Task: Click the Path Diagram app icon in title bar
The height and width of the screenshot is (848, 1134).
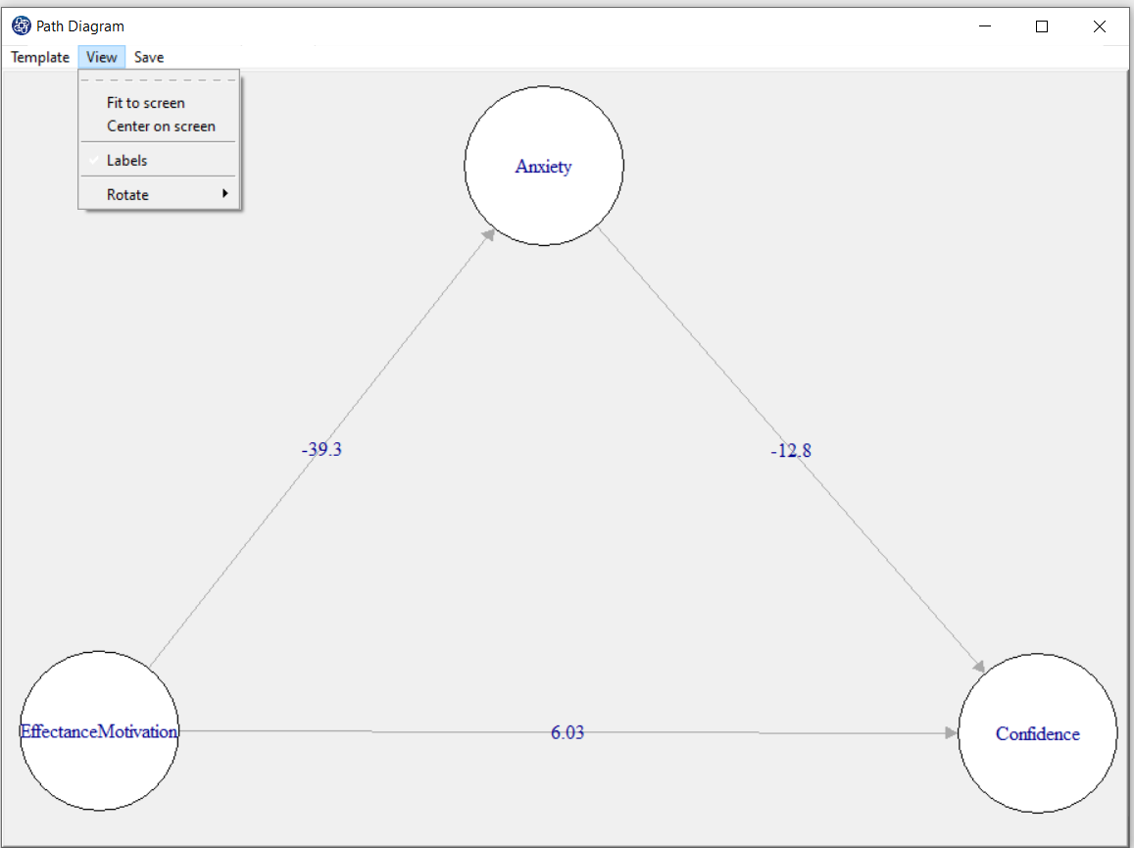Action: (21, 26)
